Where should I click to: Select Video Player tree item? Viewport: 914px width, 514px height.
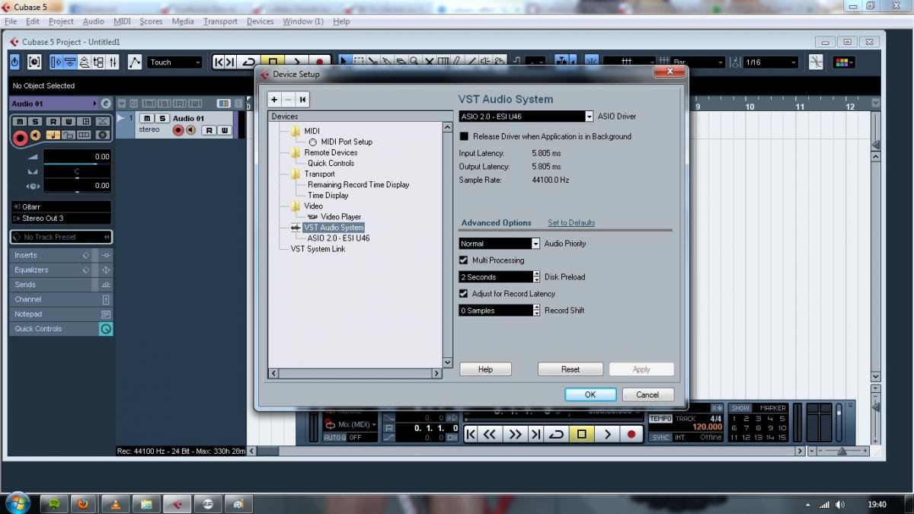(x=340, y=217)
